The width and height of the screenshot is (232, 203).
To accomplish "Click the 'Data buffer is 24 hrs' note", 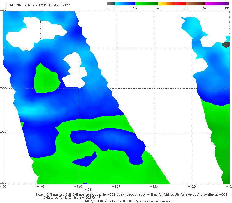I will pyautogui.click(x=72, y=198).
